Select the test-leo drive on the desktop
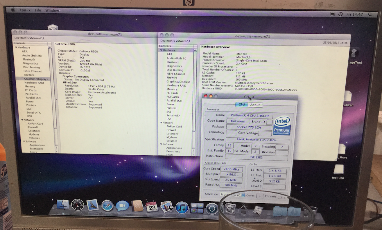Viewport: 382px width, 230px height. tap(338, 172)
